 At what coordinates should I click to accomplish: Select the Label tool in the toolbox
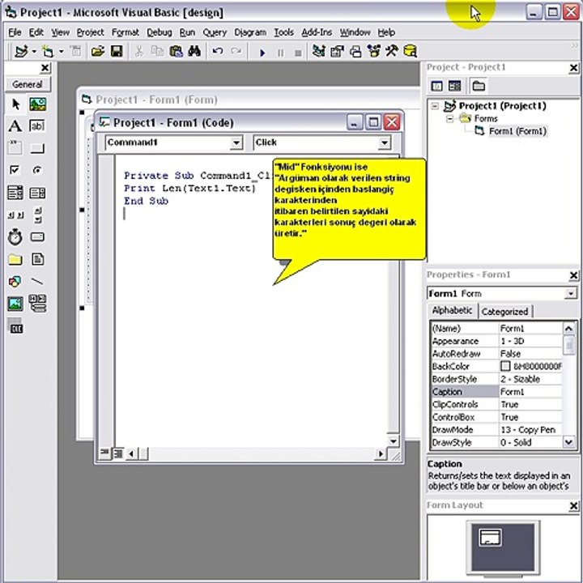pos(15,126)
